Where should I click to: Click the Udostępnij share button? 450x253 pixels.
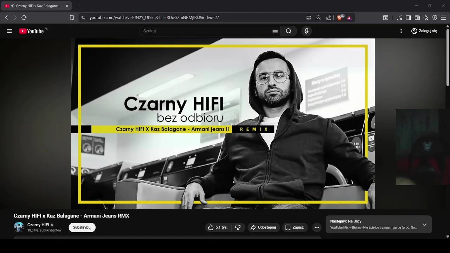point(264,227)
